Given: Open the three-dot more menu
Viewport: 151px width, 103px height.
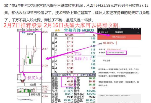Looking at the screenshot, I should tap(138, 32).
